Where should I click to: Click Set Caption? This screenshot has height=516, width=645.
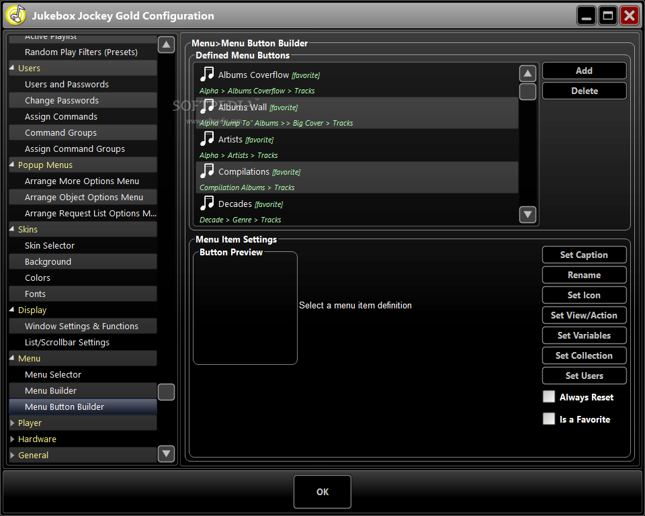point(584,254)
